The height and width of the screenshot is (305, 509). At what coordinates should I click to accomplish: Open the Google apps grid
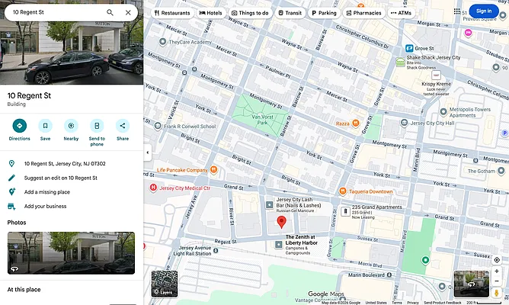[x=457, y=11]
